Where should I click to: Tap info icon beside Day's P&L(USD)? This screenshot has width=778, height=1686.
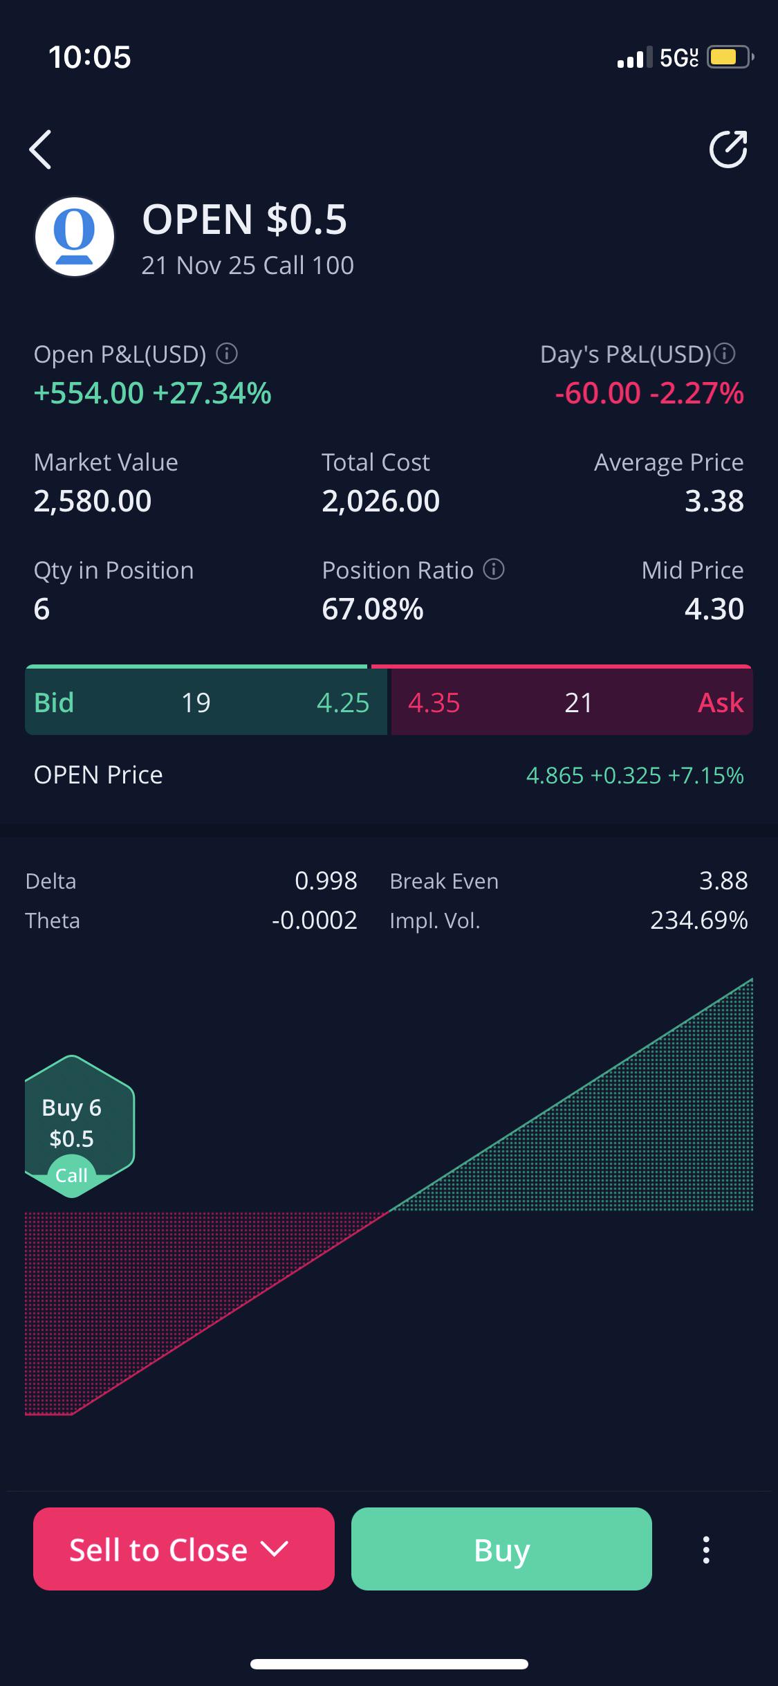pyautogui.click(x=724, y=354)
